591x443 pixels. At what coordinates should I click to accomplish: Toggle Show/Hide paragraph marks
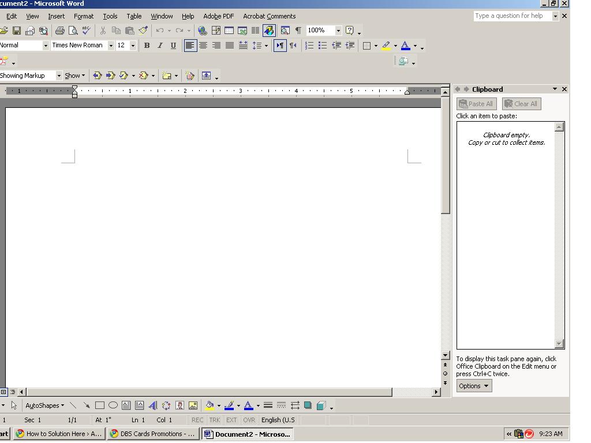pos(298,31)
